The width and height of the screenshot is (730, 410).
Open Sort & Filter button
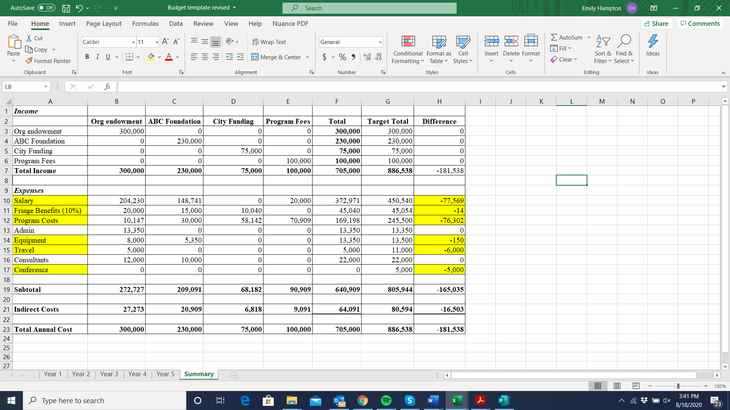tap(603, 49)
